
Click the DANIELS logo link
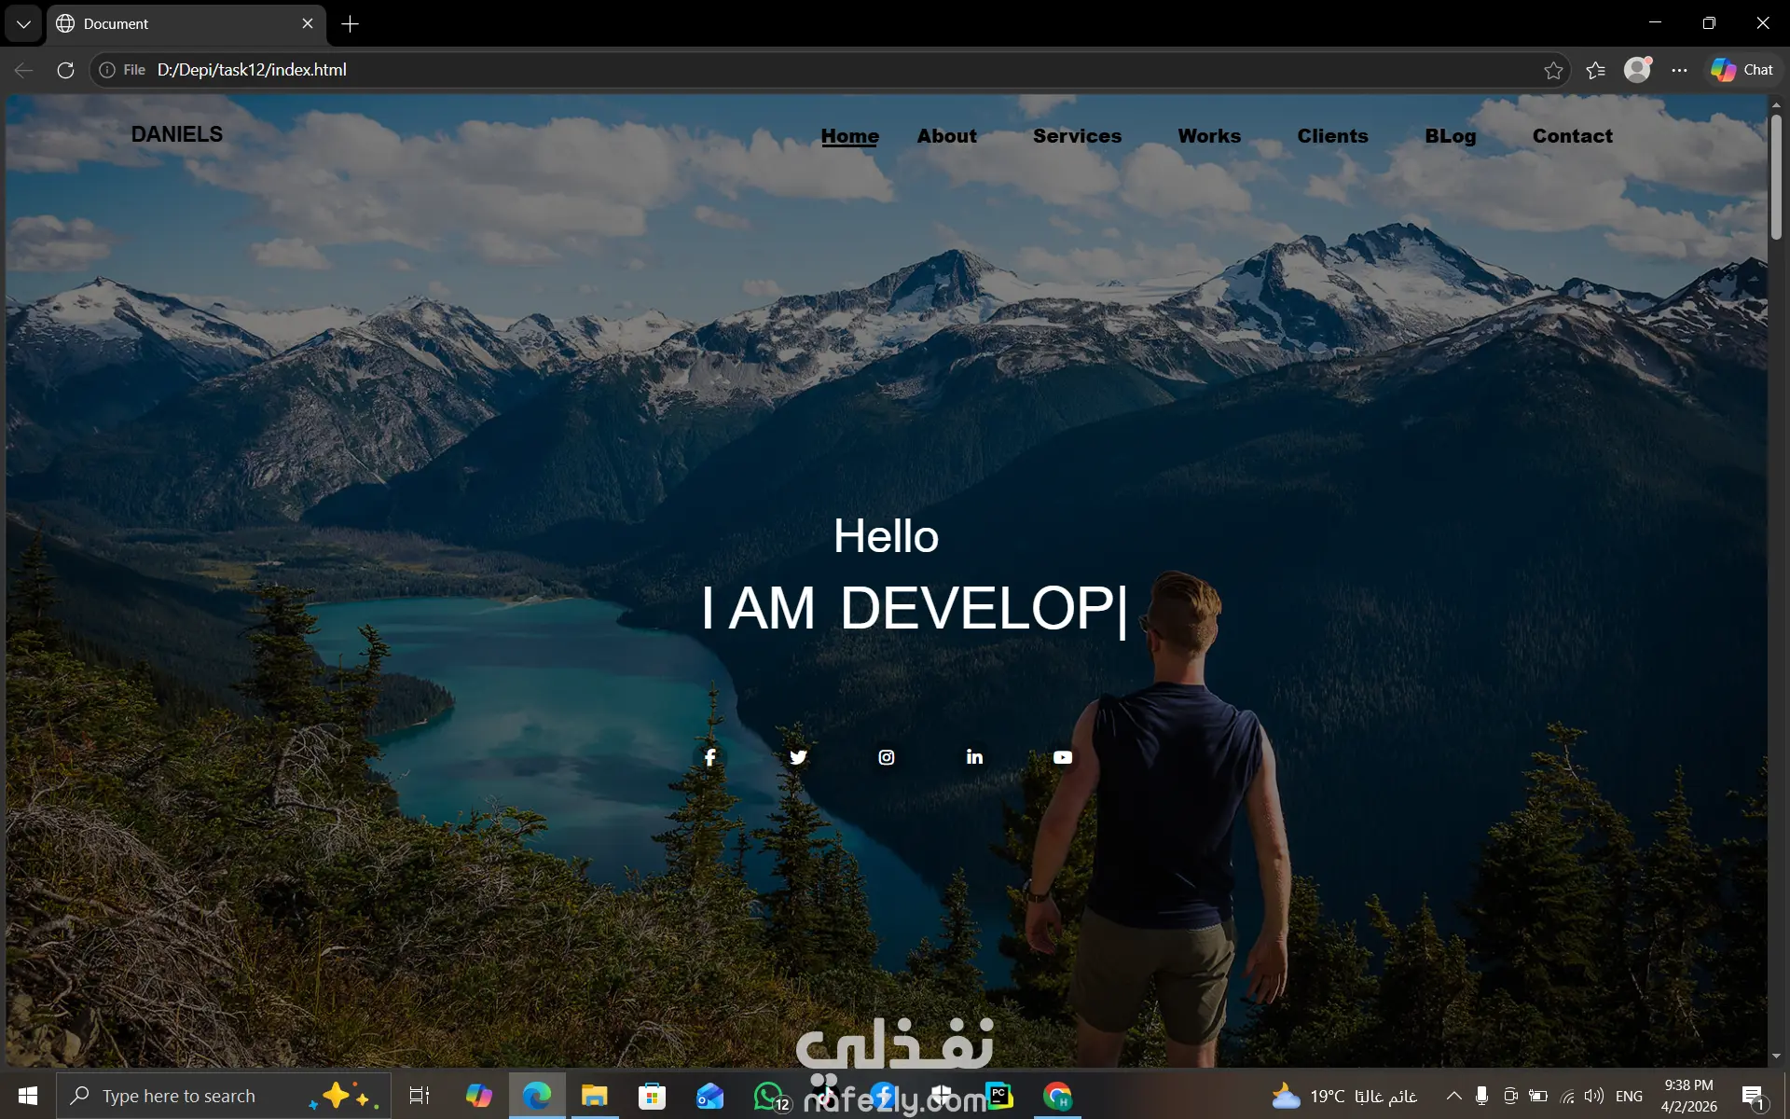pyautogui.click(x=177, y=134)
